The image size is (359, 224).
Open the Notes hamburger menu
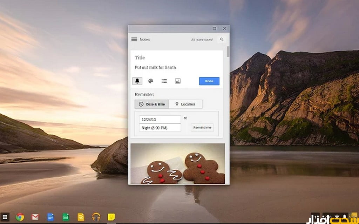coord(134,40)
